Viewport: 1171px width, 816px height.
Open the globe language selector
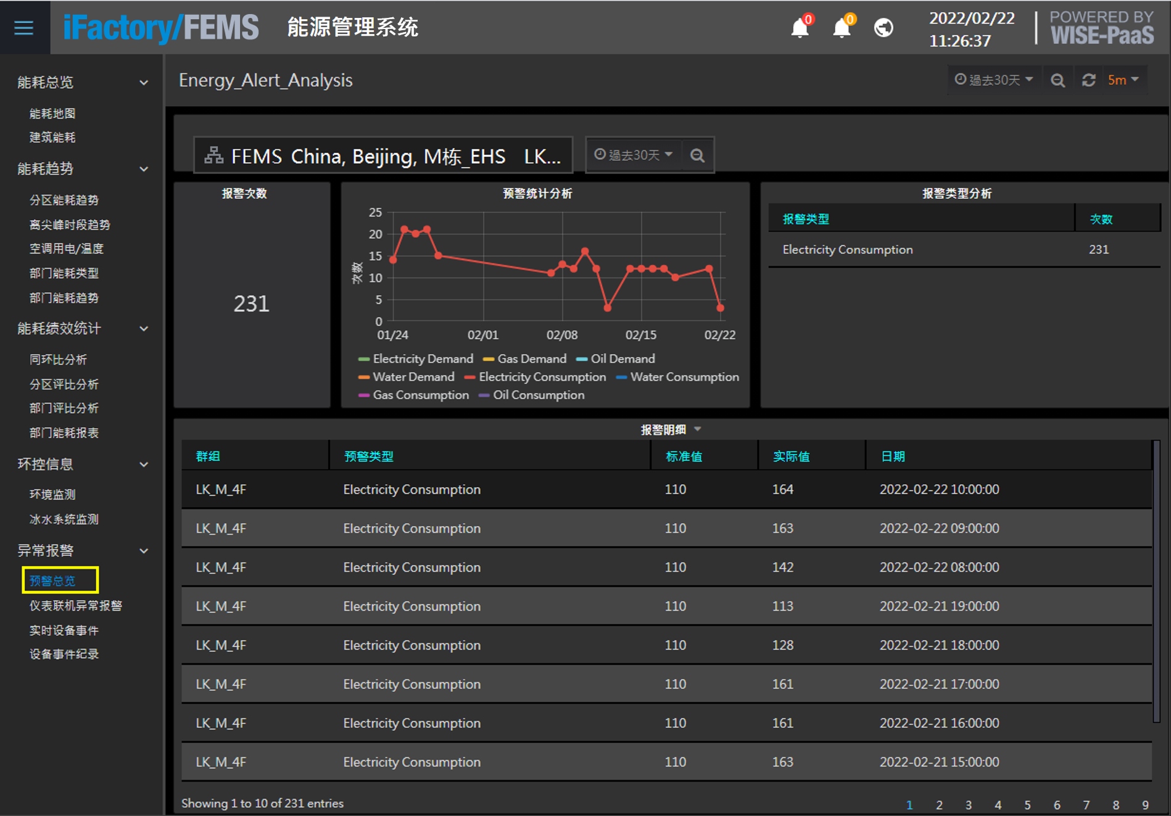[883, 28]
